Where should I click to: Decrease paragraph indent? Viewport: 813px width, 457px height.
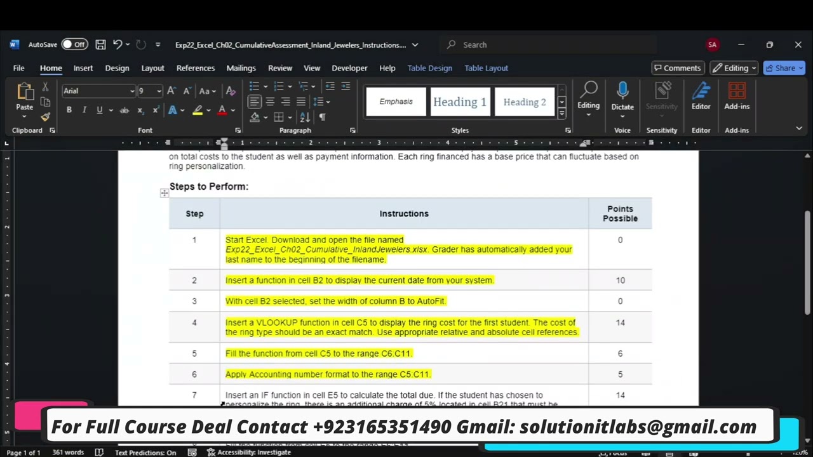330,86
